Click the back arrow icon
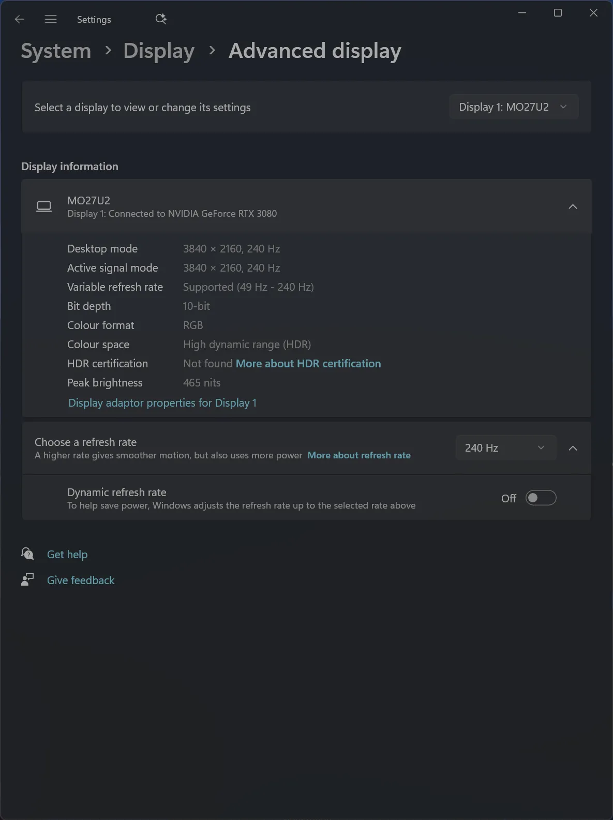 coord(20,19)
